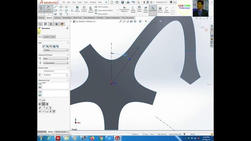
Task: Insert the diameter symbol into text
Action: click(40, 108)
